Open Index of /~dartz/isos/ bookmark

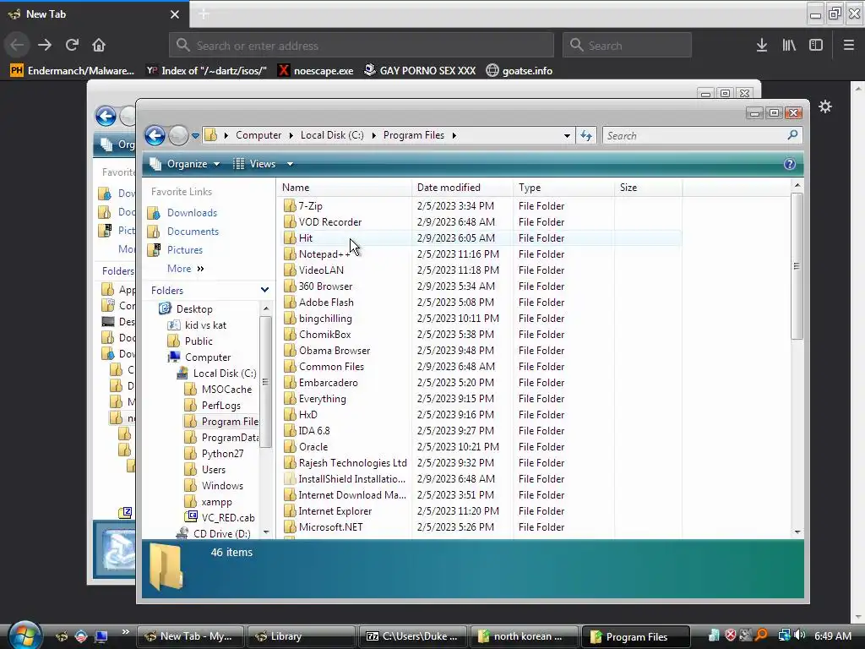pyautogui.click(x=206, y=71)
